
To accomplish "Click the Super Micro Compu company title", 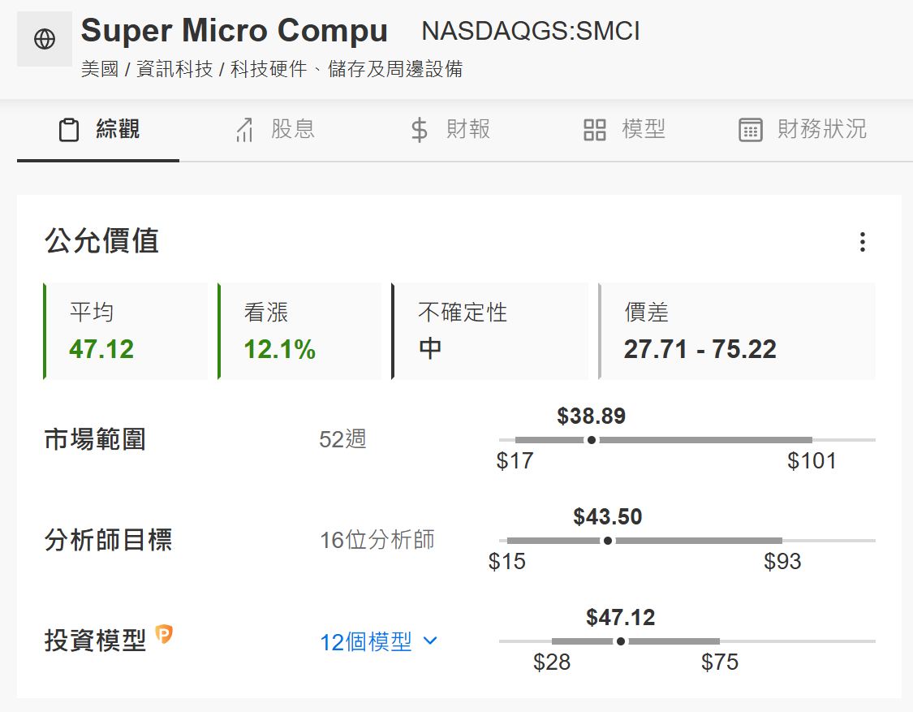I will pyautogui.click(x=234, y=30).
